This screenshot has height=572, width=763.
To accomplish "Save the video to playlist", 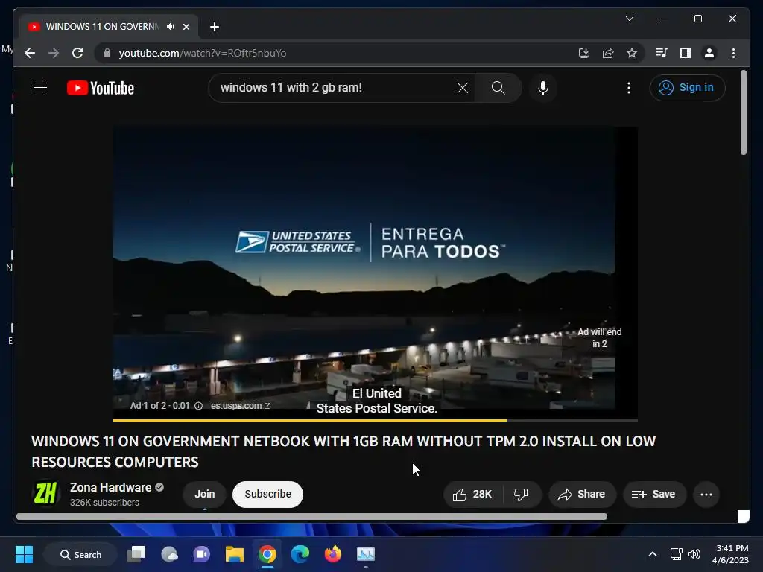I will click(654, 495).
